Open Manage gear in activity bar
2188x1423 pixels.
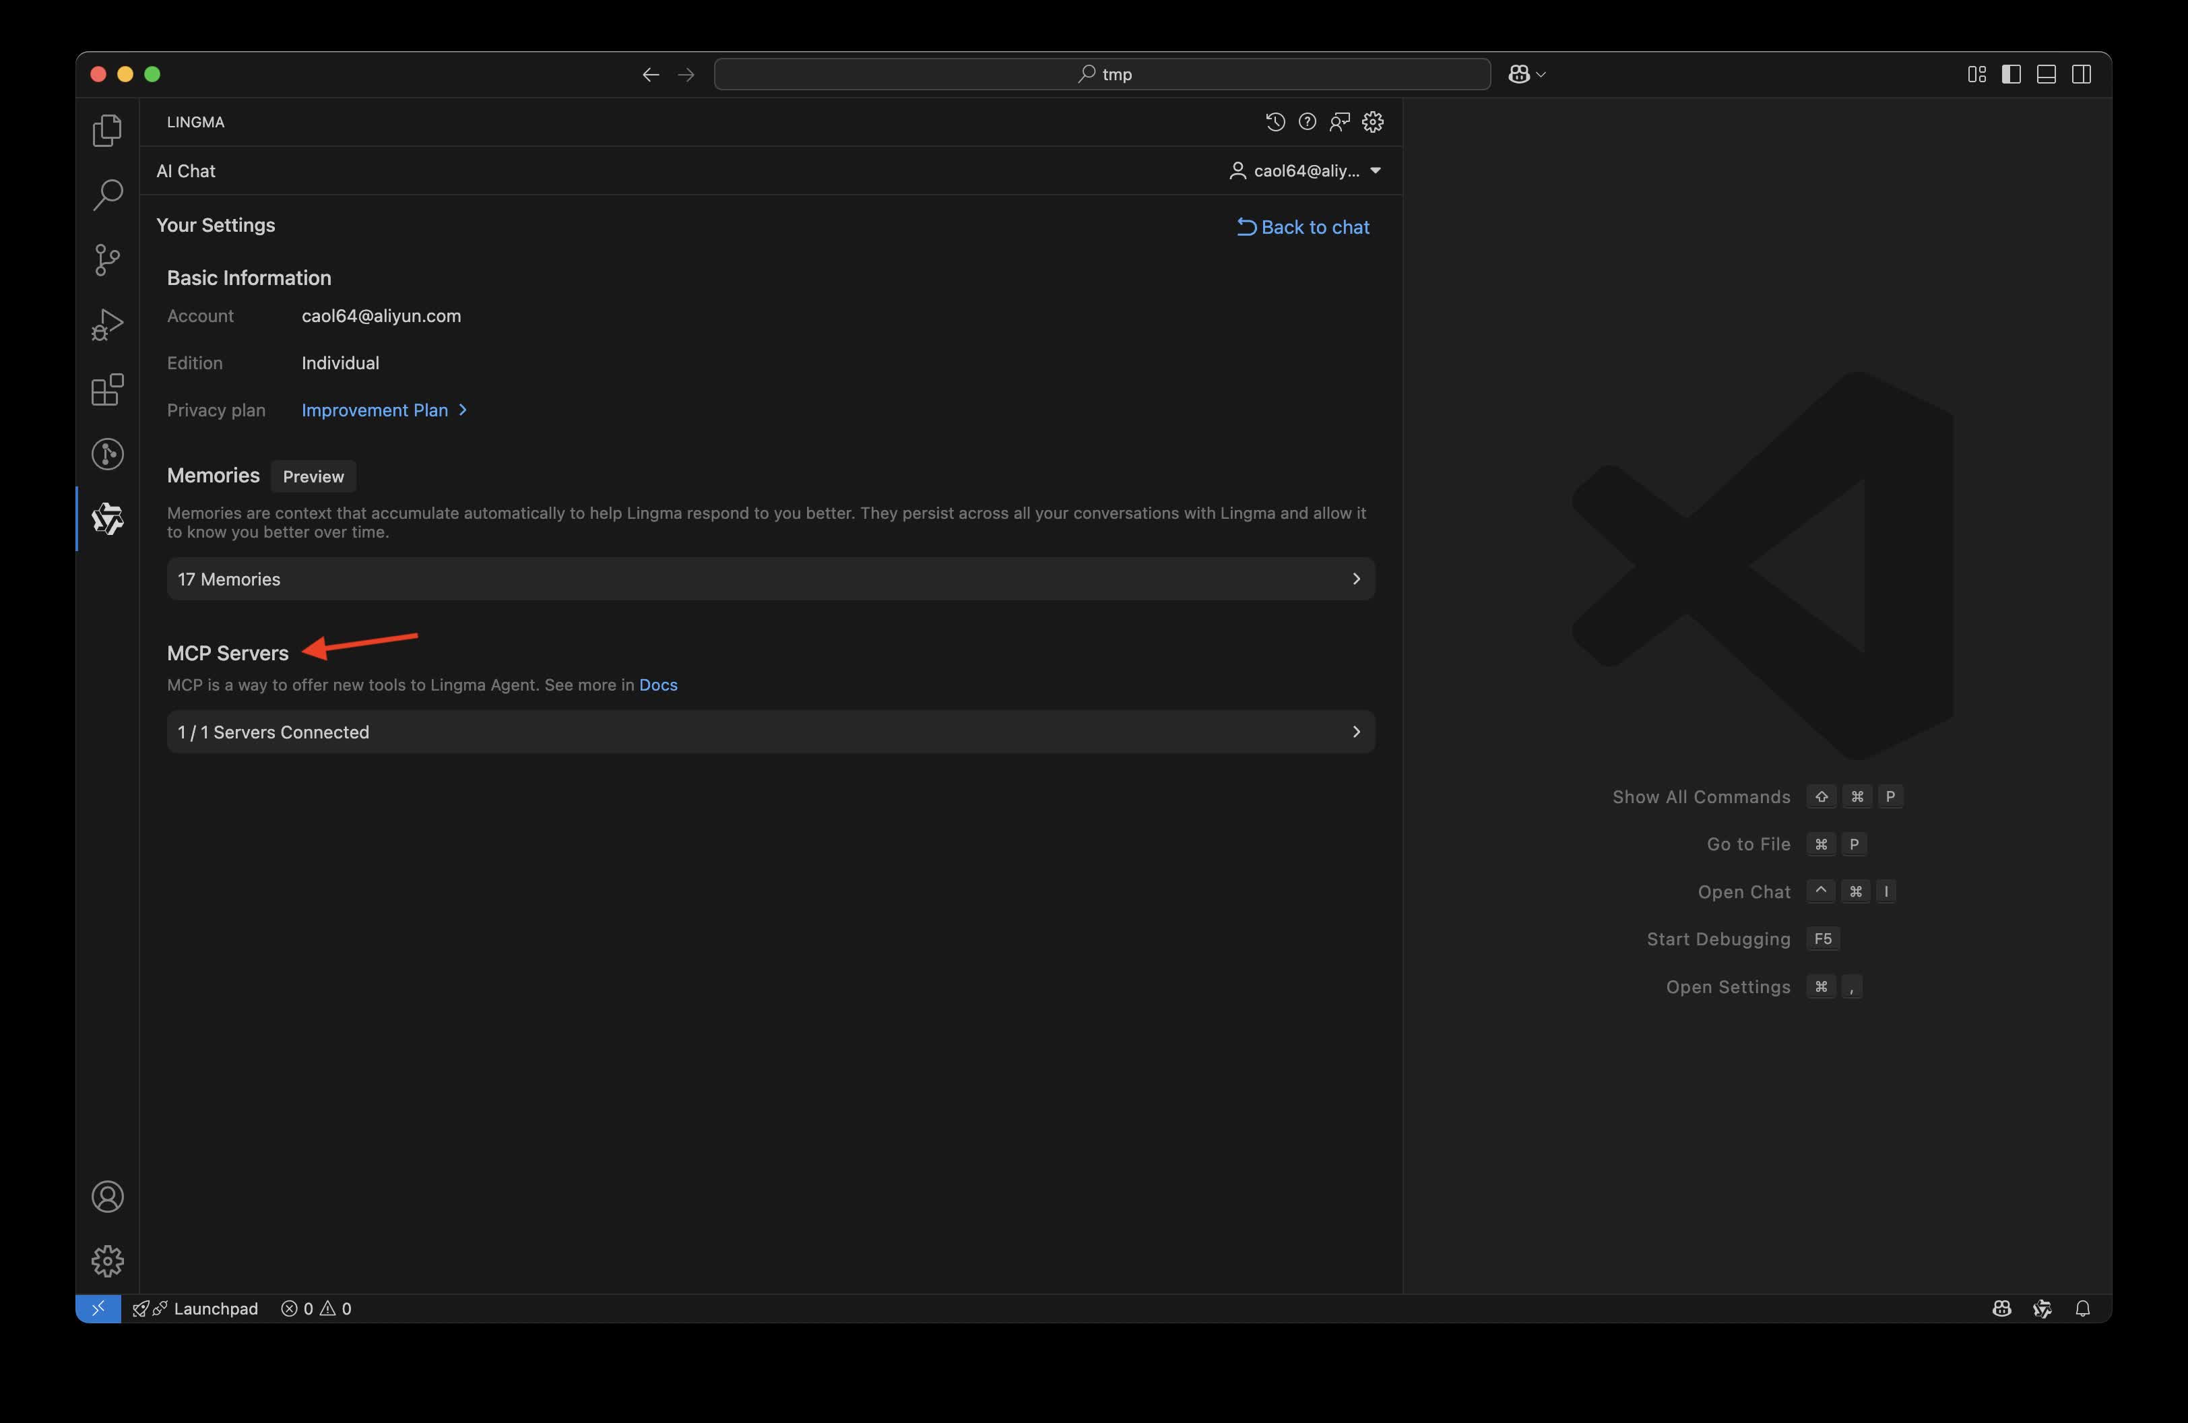(x=108, y=1261)
